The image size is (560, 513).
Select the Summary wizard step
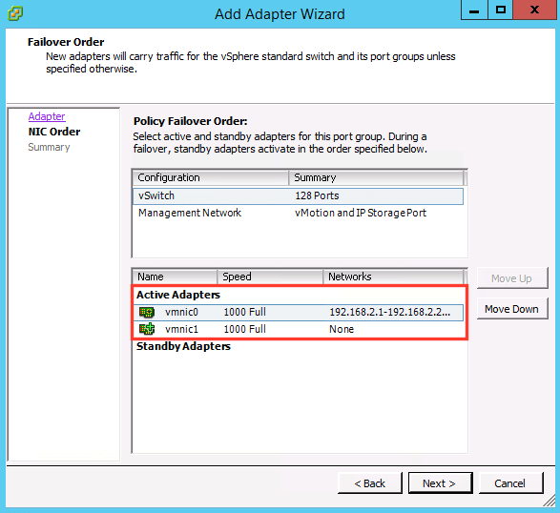[49, 147]
